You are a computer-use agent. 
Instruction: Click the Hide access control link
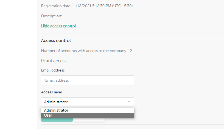tap(58, 26)
